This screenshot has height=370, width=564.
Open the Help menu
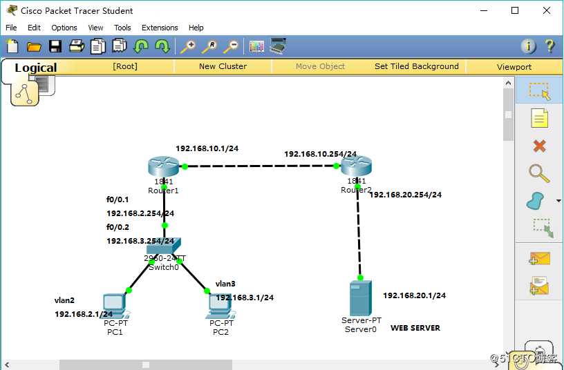196,28
